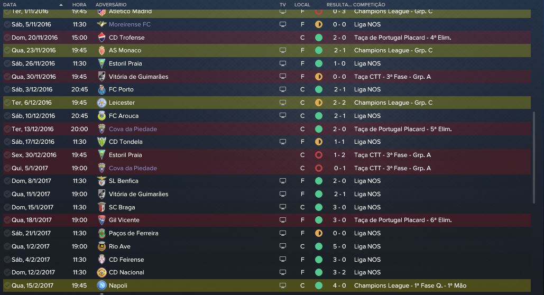Image resolution: width=544 pixels, height=295 pixels.
Task: Open the 5 - 0 result against Rio Ave
Action: [339, 246]
